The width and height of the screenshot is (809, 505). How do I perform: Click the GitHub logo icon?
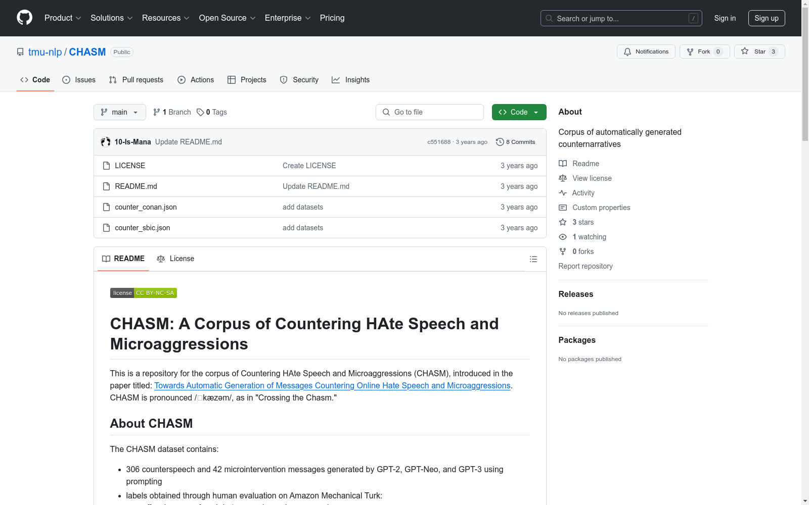pyautogui.click(x=24, y=18)
